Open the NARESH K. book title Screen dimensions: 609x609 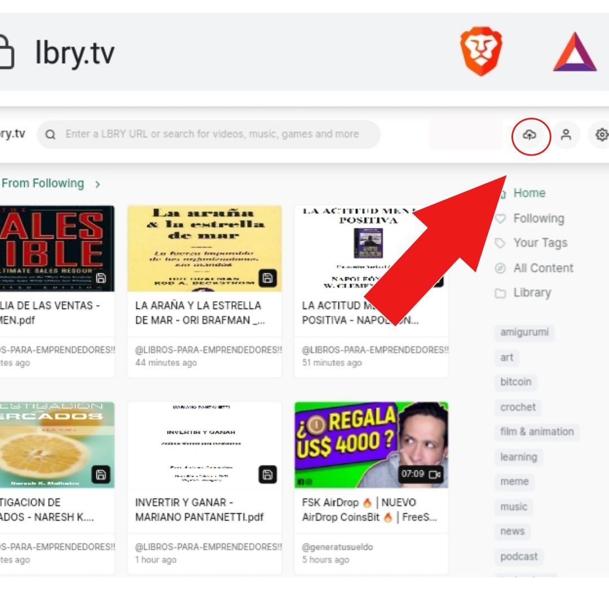pos(47,510)
